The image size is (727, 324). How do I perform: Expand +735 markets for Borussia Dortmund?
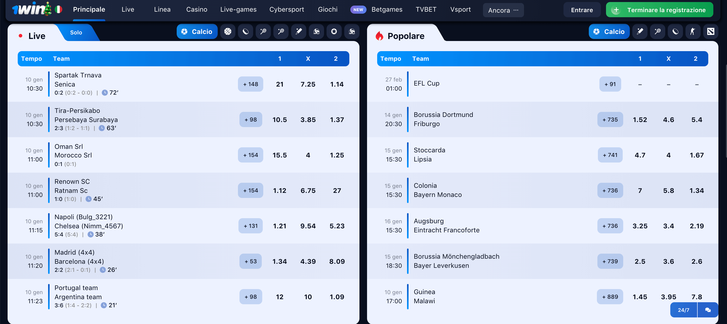610,119
